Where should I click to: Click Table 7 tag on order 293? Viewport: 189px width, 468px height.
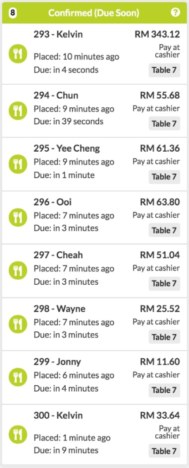[164, 70]
